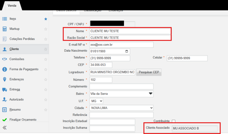
Task: Click the Itens list icon in sidebar
Action: [x=5, y=19]
